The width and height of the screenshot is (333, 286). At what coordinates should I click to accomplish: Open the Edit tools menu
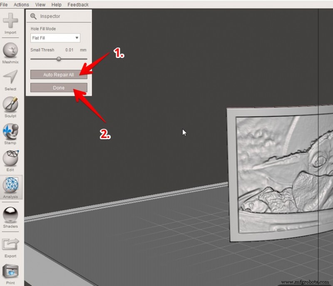10,161
